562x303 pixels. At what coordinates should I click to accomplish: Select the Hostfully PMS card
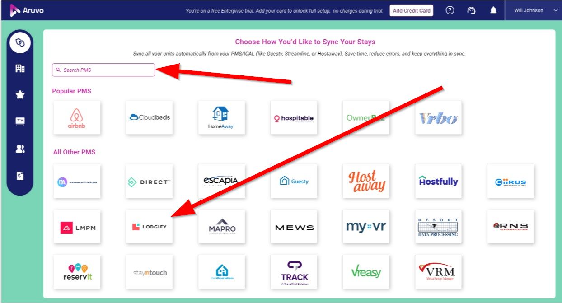[438, 181]
